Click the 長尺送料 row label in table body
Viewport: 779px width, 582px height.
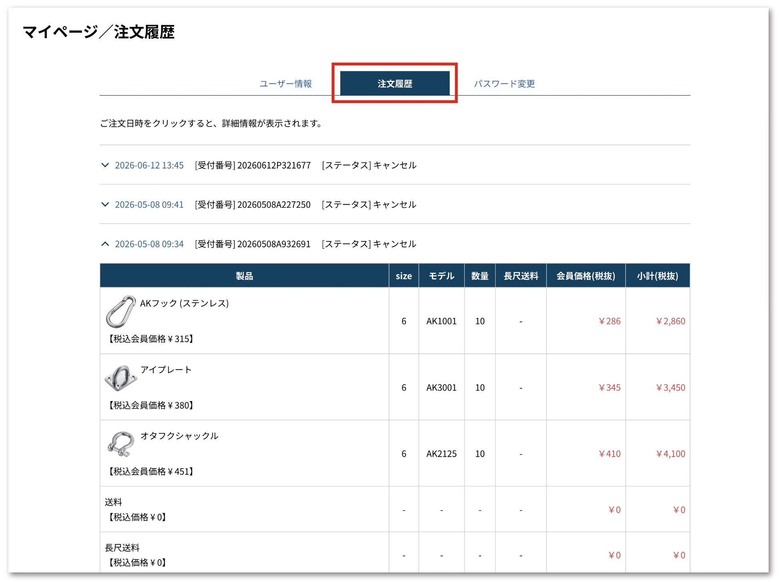click(x=122, y=548)
